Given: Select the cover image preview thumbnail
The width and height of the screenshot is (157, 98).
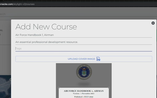Looking at the screenshot, I should [x=84, y=80].
